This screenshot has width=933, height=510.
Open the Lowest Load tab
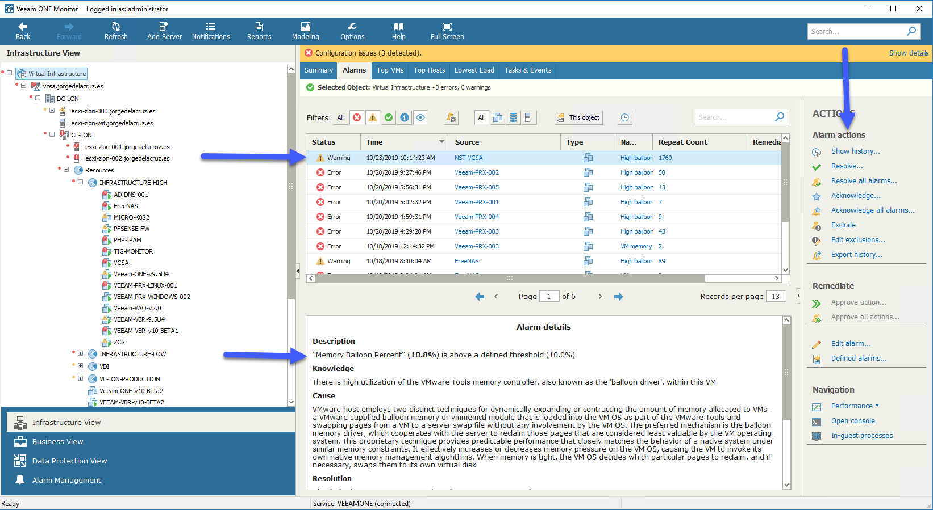coord(474,70)
